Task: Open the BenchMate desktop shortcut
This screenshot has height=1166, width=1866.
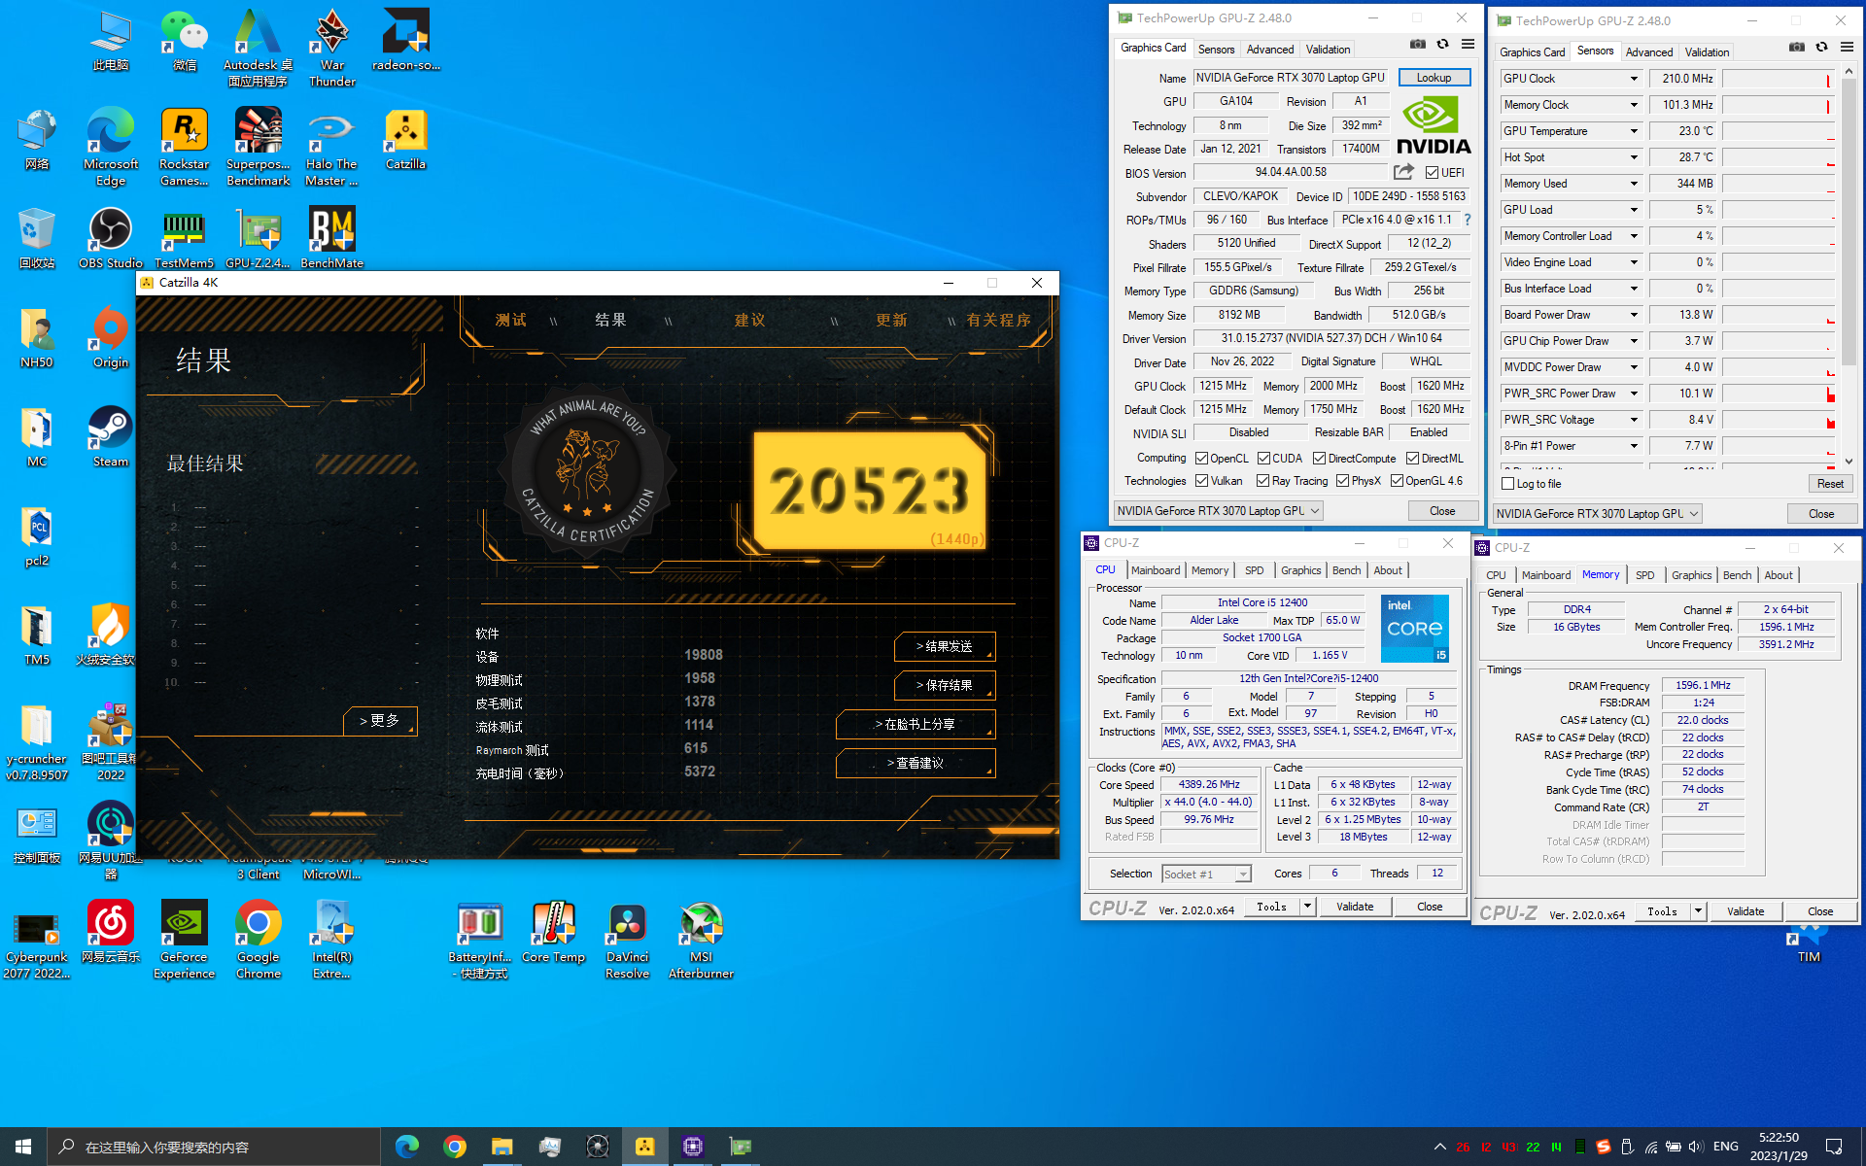Action: [x=331, y=239]
